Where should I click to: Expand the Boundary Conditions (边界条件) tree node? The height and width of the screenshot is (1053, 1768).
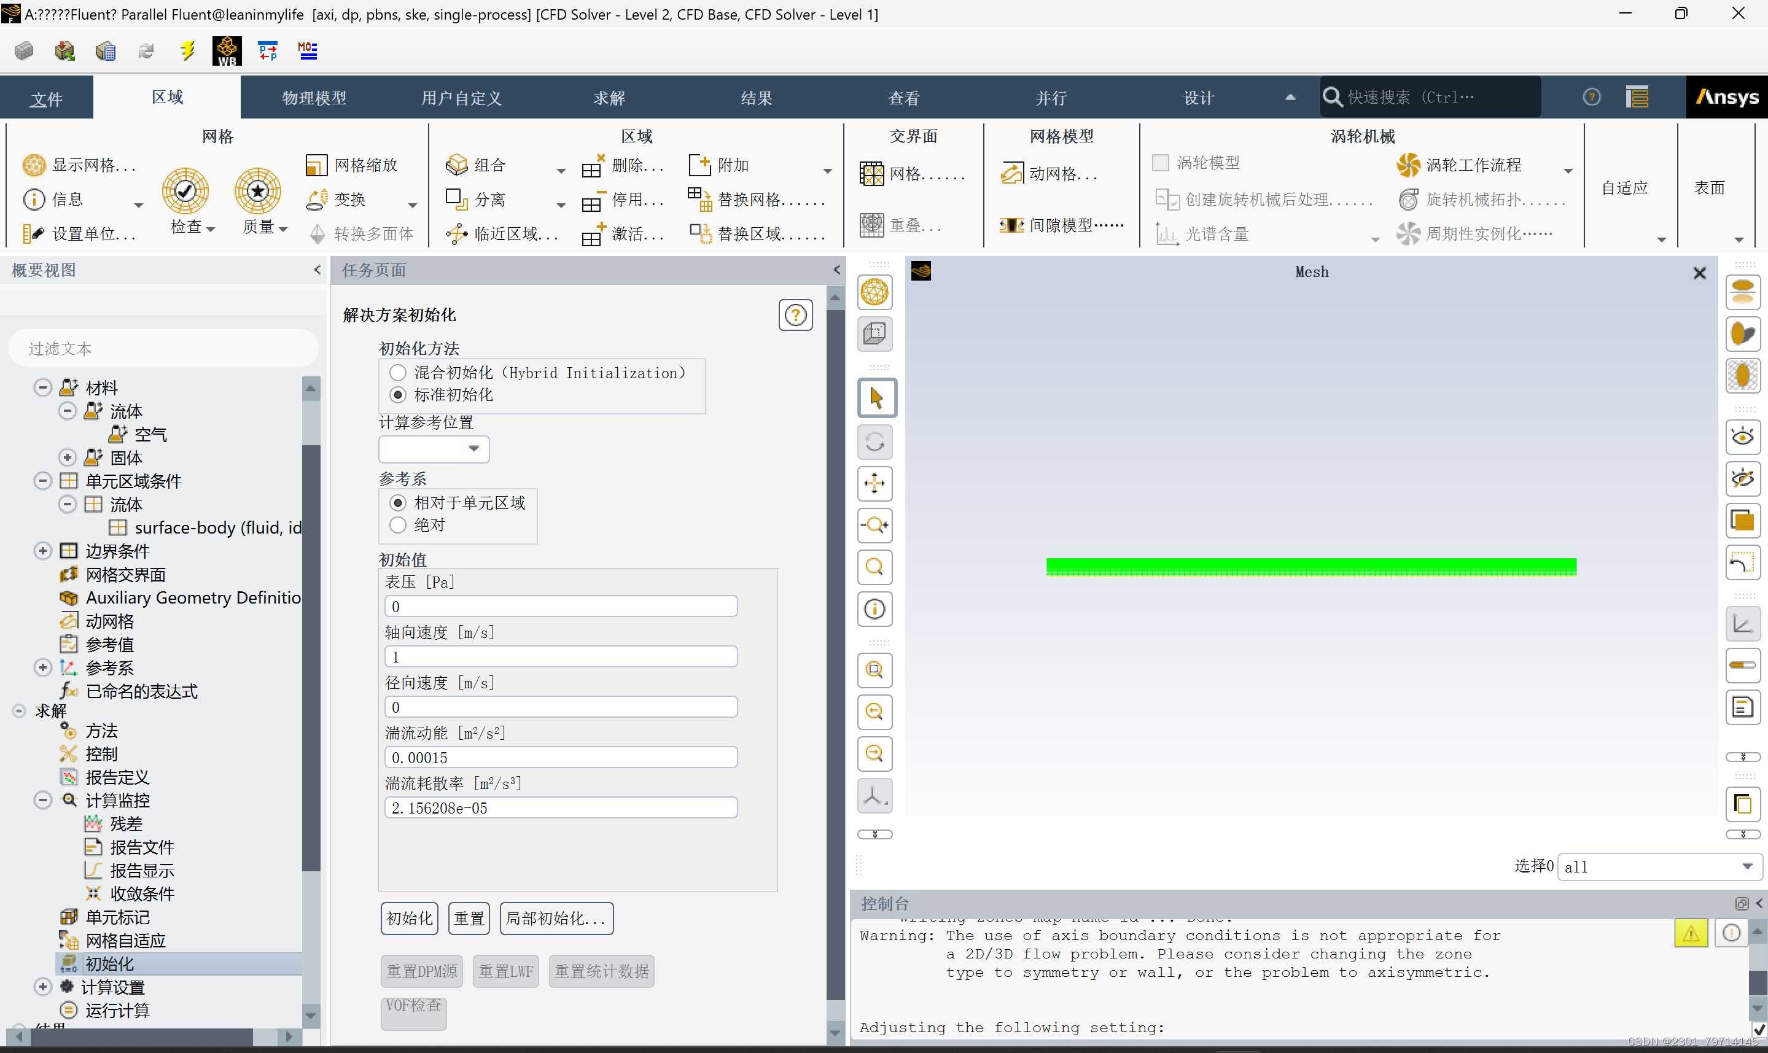[42, 551]
